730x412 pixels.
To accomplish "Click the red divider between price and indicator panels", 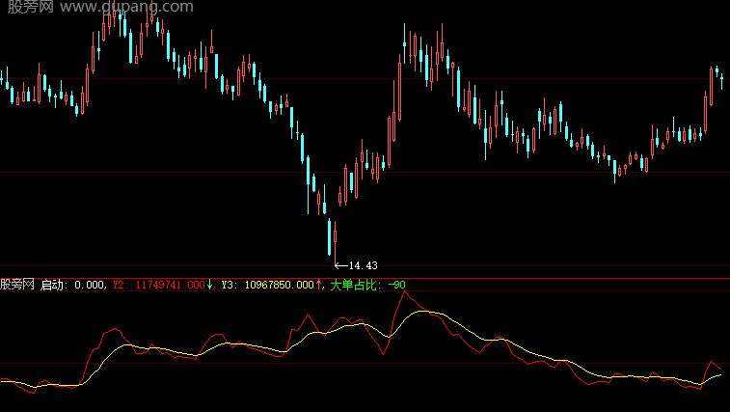I will coord(365,278).
